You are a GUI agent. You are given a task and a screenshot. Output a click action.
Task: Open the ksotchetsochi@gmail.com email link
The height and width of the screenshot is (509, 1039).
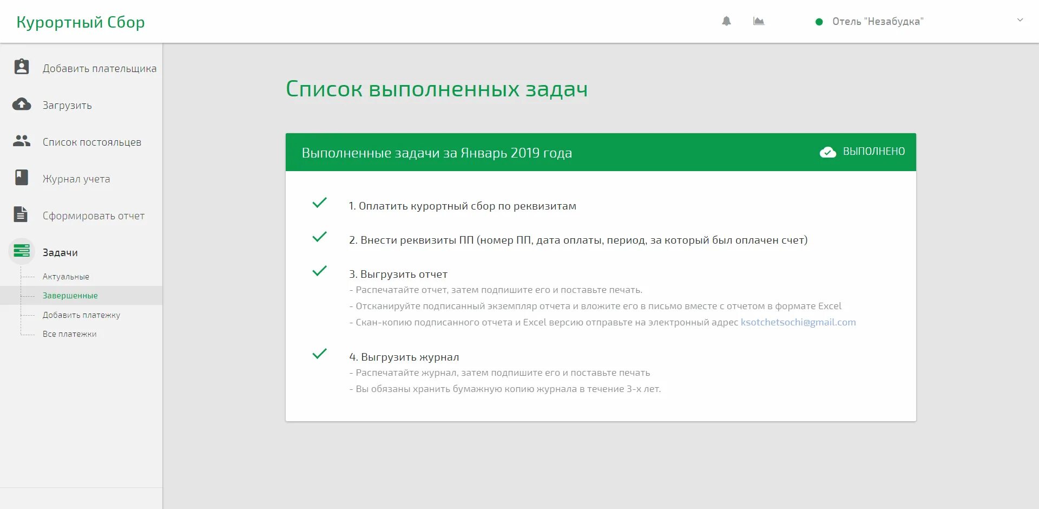798,322
